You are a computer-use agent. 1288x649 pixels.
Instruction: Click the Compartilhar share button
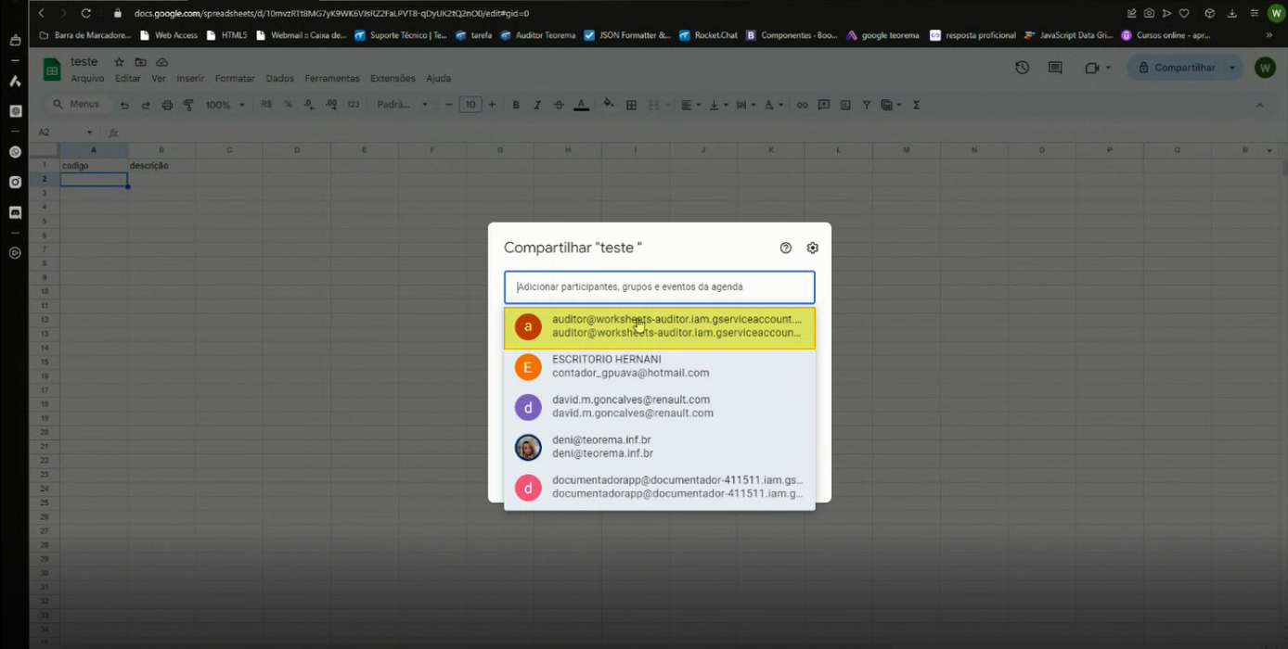1177,68
